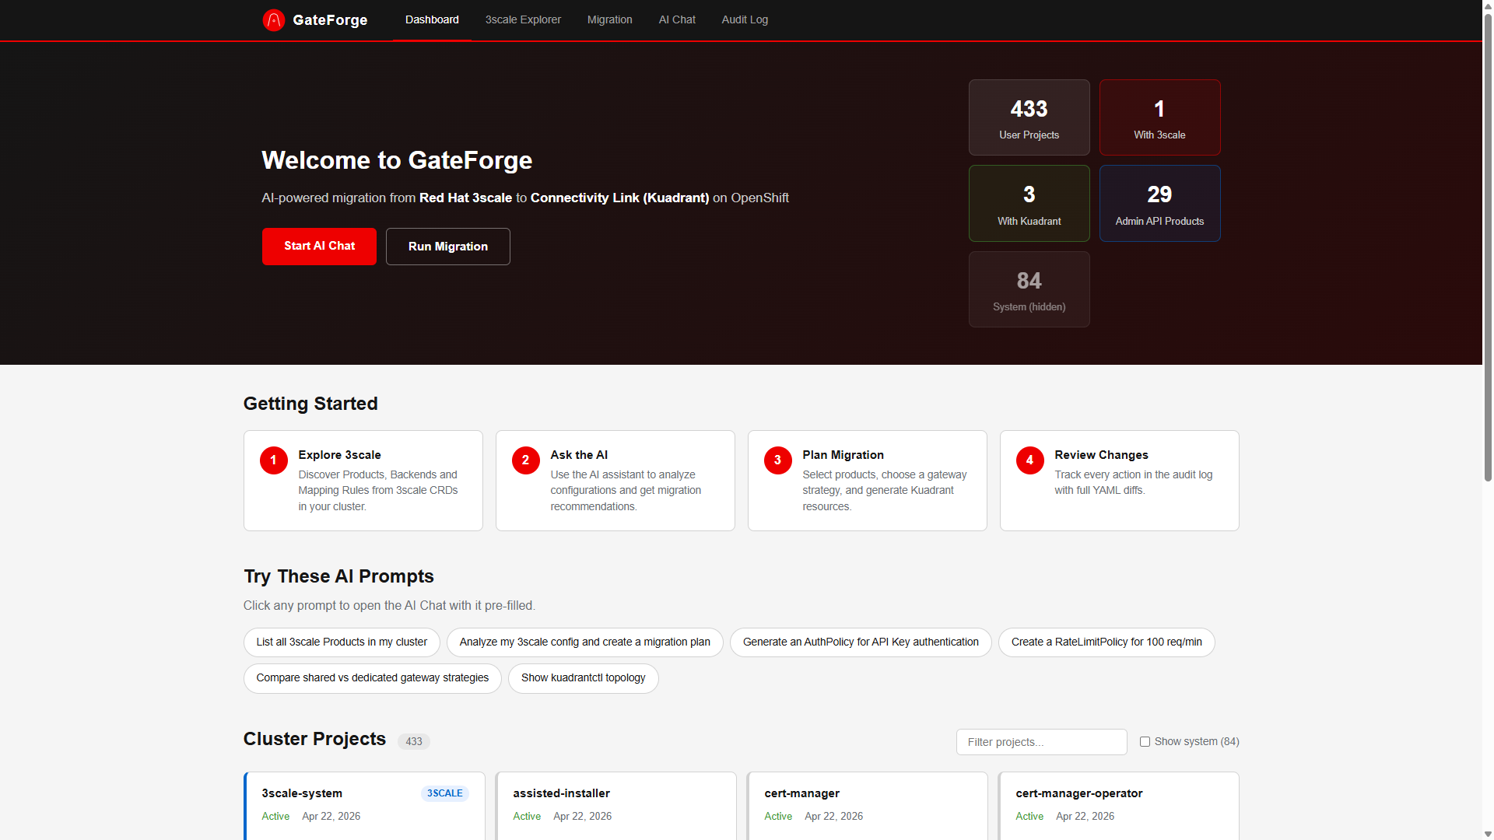Choose 'Create a RateLimitPolicy for 100 req/min' prompt
The width and height of the screenshot is (1494, 840).
coord(1106,642)
